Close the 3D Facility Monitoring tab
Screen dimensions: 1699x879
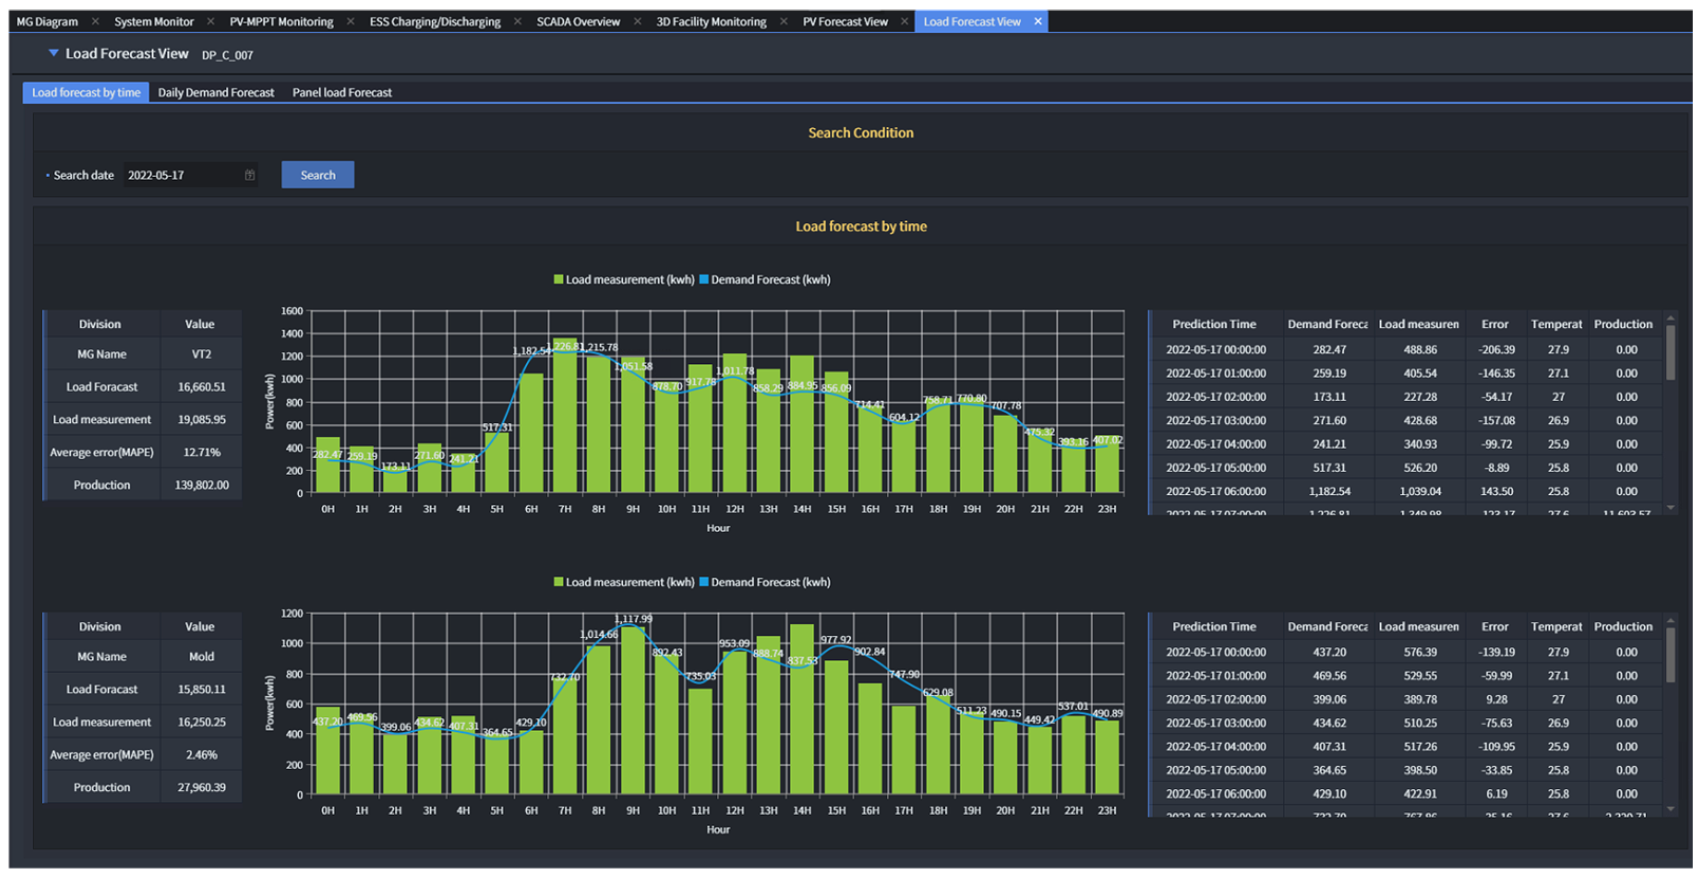[784, 21]
